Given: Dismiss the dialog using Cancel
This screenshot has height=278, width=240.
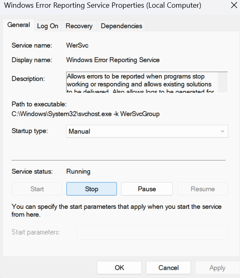Looking at the screenshot, I should point(168,267).
